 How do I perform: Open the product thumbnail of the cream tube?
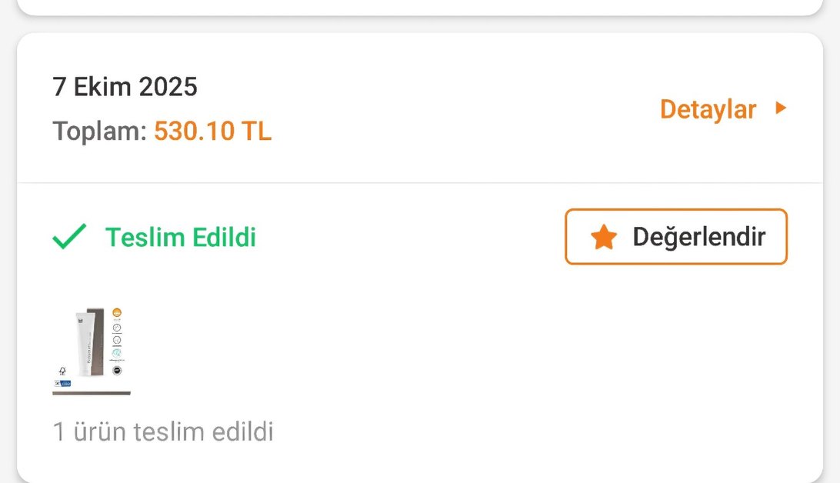point(91,346)
